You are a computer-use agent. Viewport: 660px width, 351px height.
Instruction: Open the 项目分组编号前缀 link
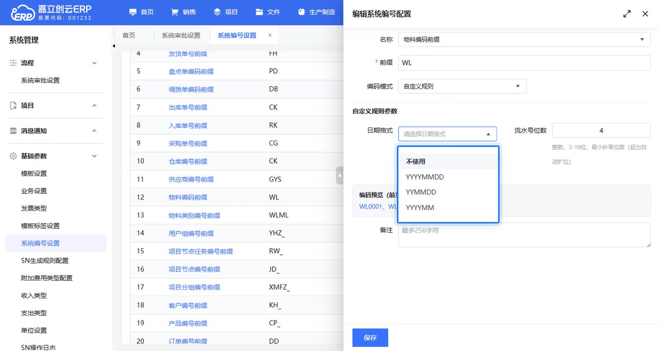(x=194, y=288)
